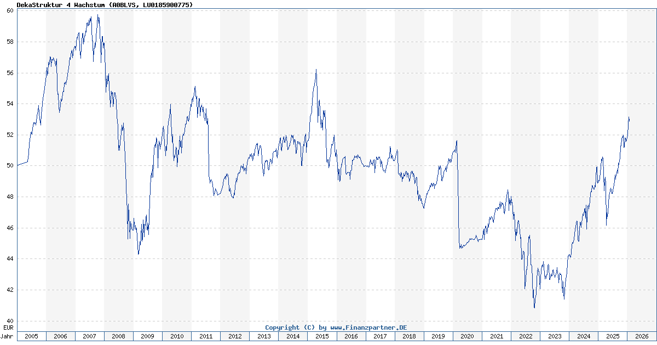Click the Jahr axis label

[8, 336]
